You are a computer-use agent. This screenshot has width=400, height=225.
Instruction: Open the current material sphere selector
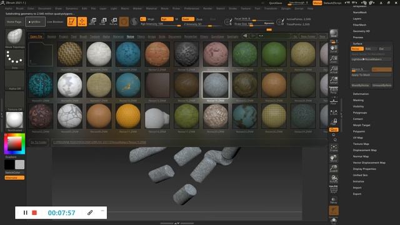pos(14,120)
